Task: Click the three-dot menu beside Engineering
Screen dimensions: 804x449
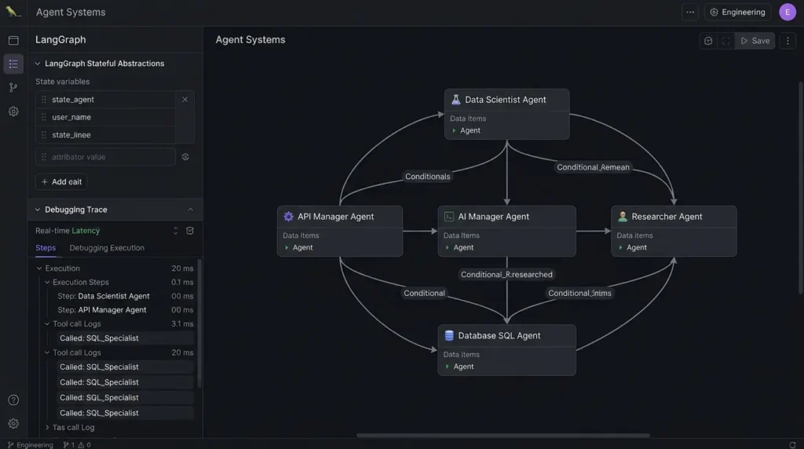Action: [690, 12]
